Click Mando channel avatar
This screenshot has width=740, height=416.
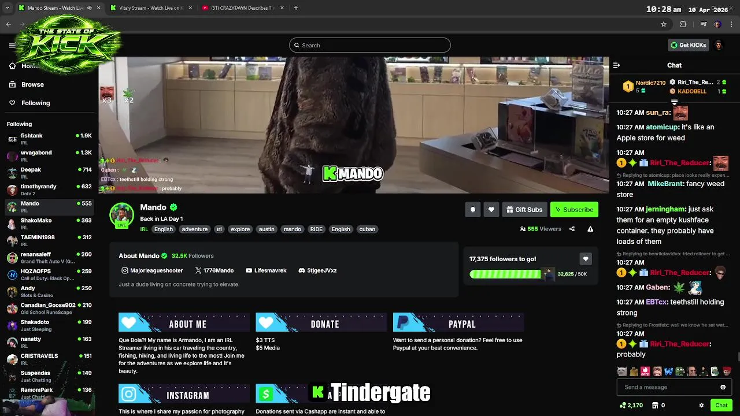click(x=121, y=215)
